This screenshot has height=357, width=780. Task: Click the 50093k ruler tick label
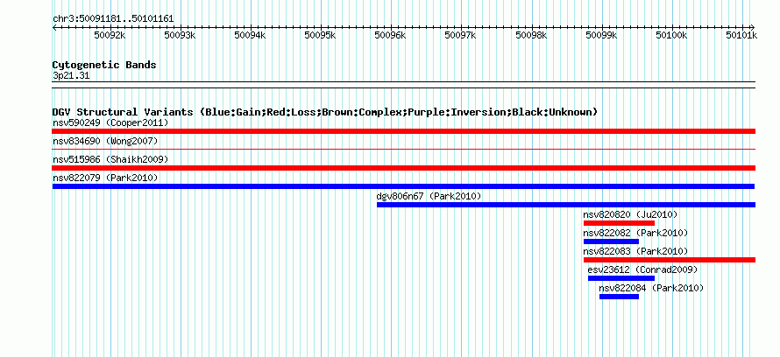(x=181, y=35)
